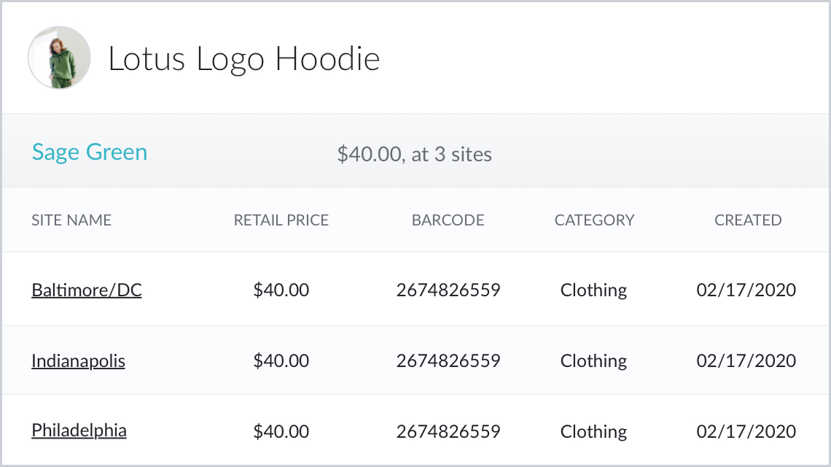Open the Indianapolis site link
The image size is (831, 467).
78,361
